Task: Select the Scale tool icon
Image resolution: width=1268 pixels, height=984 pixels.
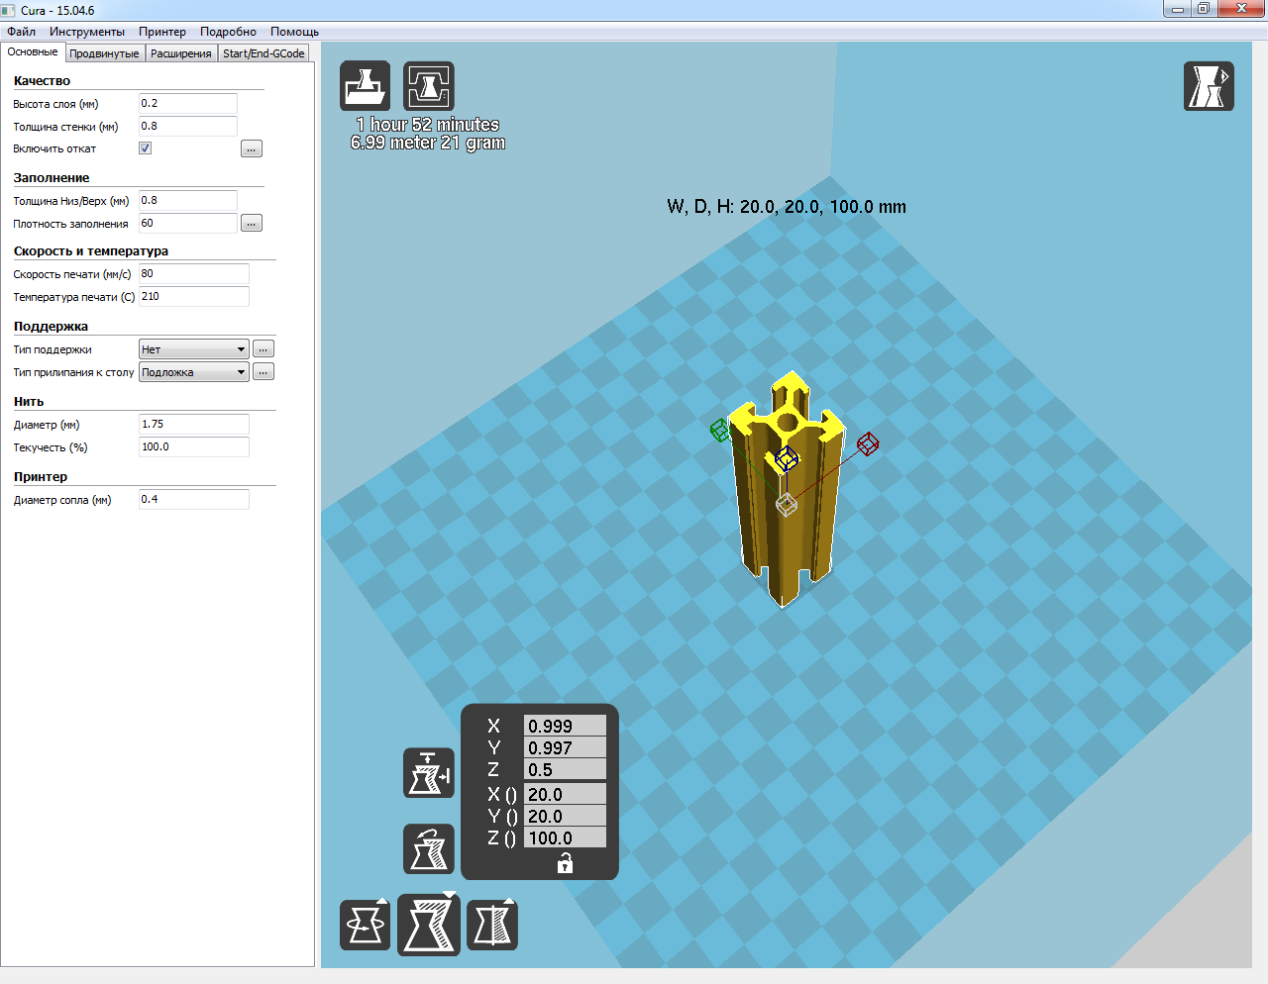Action: [429, 925]
